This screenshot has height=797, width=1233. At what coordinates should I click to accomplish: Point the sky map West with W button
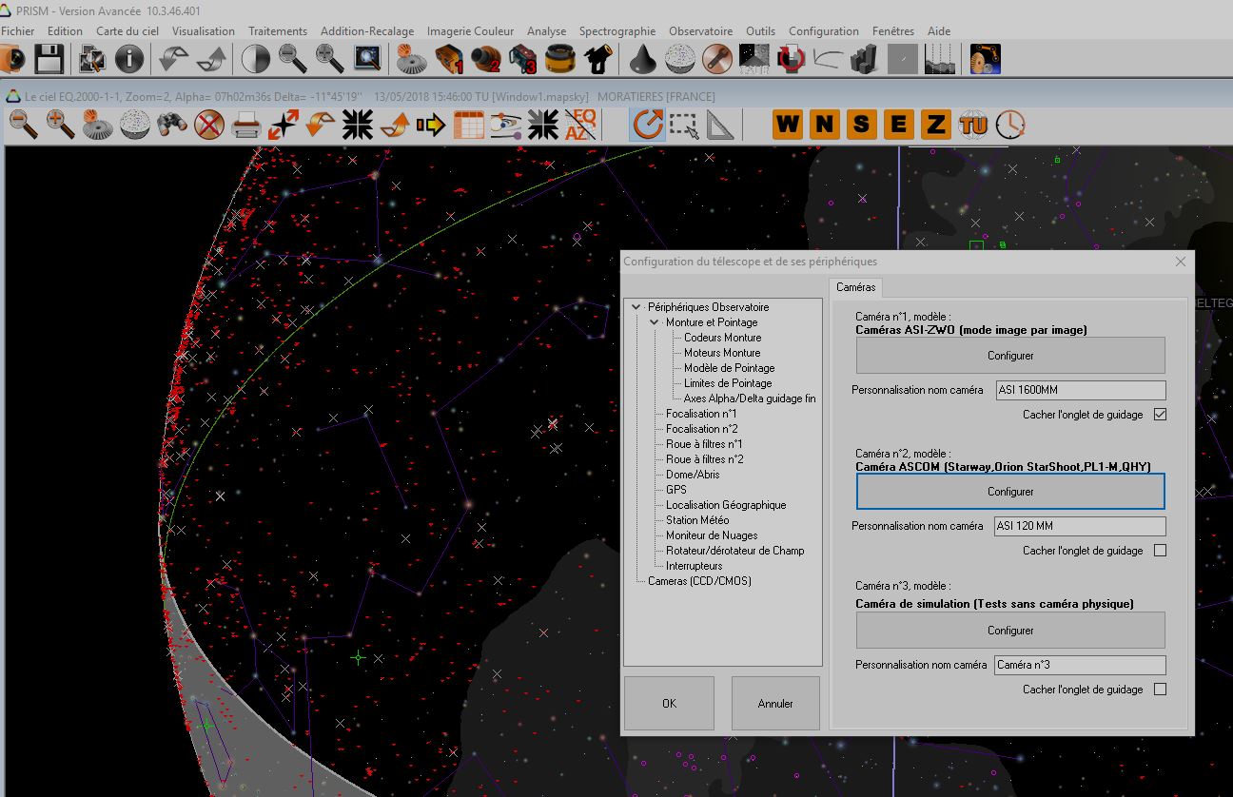pyautogui.click(x=787, y=125)
